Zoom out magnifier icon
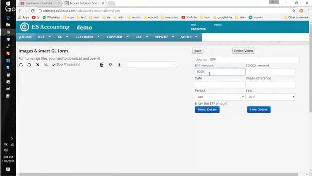 46,65
